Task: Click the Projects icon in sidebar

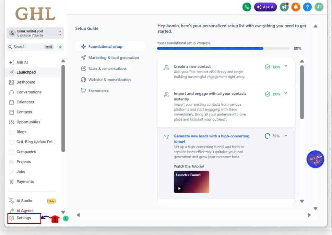Action: (x=11, y=162)
